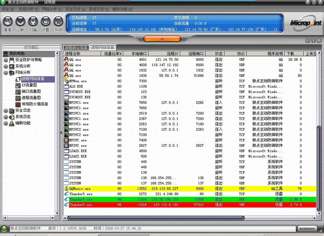The height and width of the screenshot is (236, 324).
Task: Sort by the 远程IP column header
Action: pos(164,54)
